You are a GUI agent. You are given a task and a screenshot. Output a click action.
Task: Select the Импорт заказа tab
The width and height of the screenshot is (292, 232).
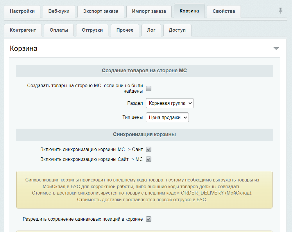click(149, 11)
